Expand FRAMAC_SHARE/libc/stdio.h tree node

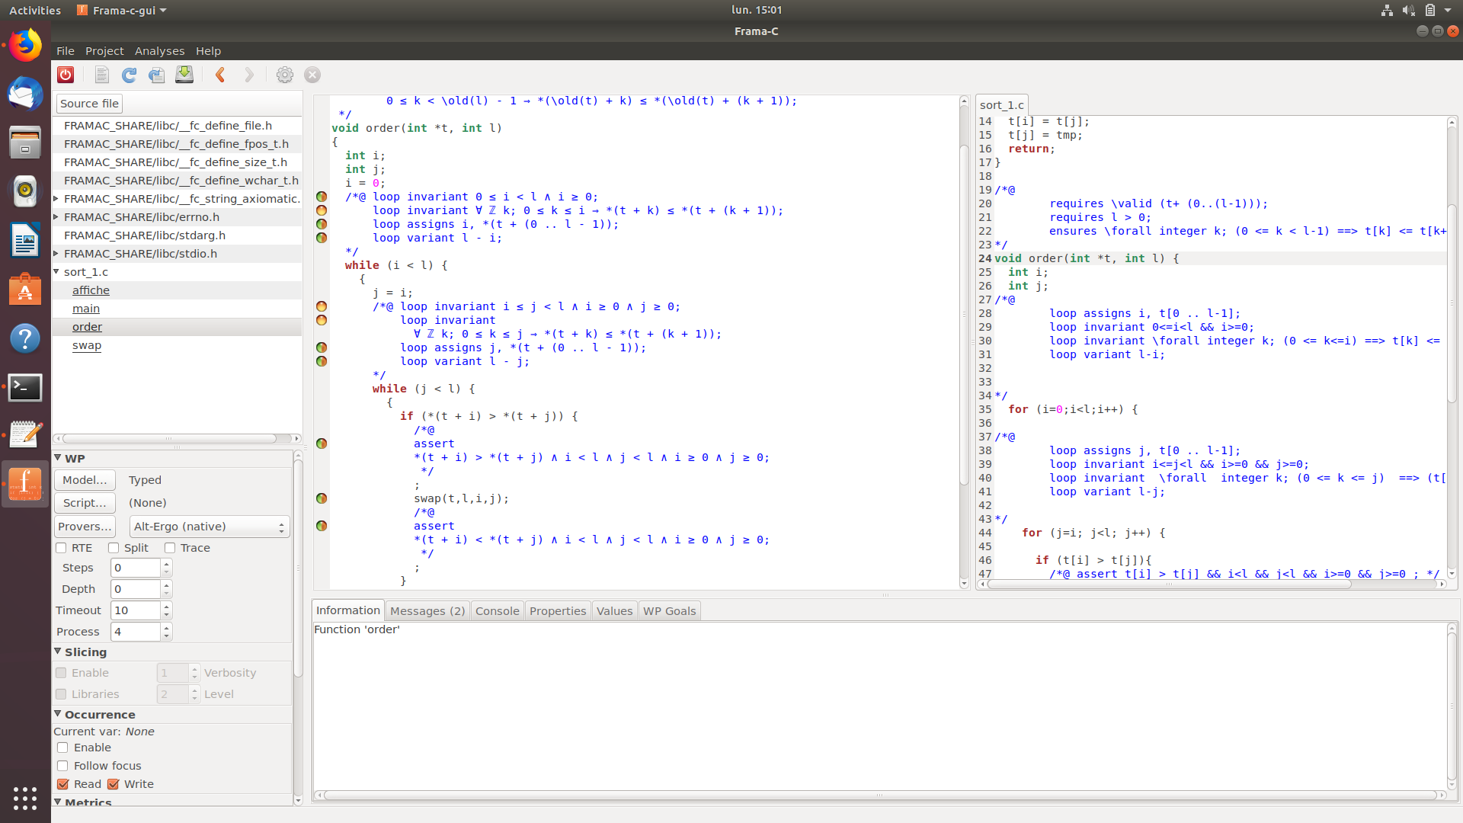click(x=56, y=253)
